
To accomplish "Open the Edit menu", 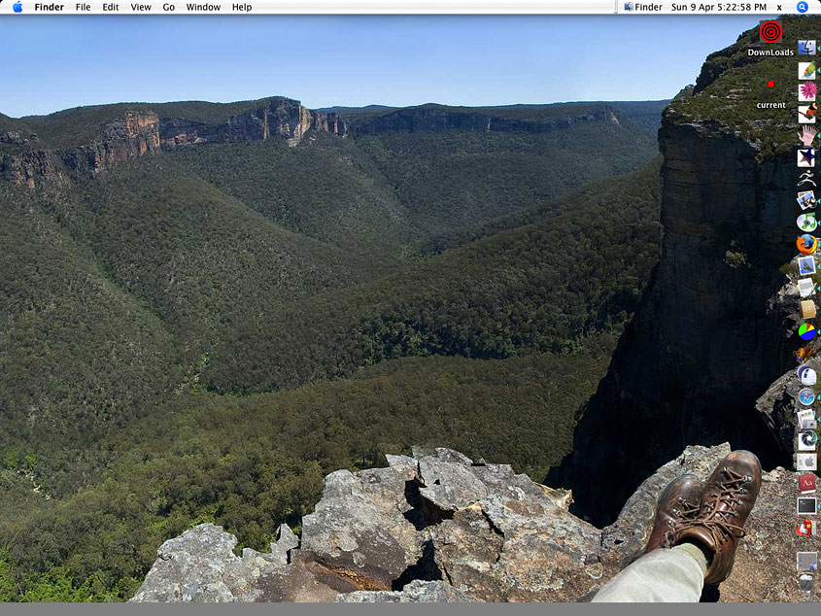I will [110, 7].
